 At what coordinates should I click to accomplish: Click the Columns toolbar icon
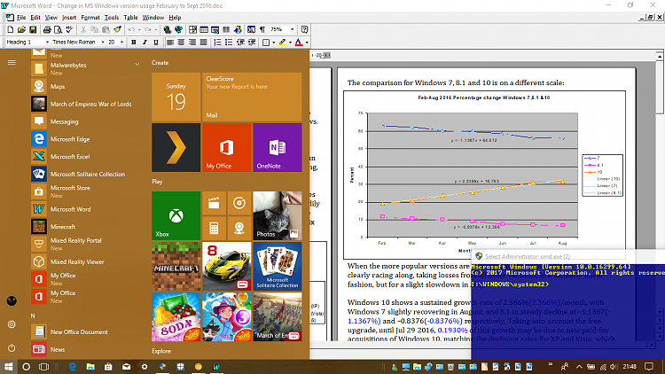click(x=226, y=29)
